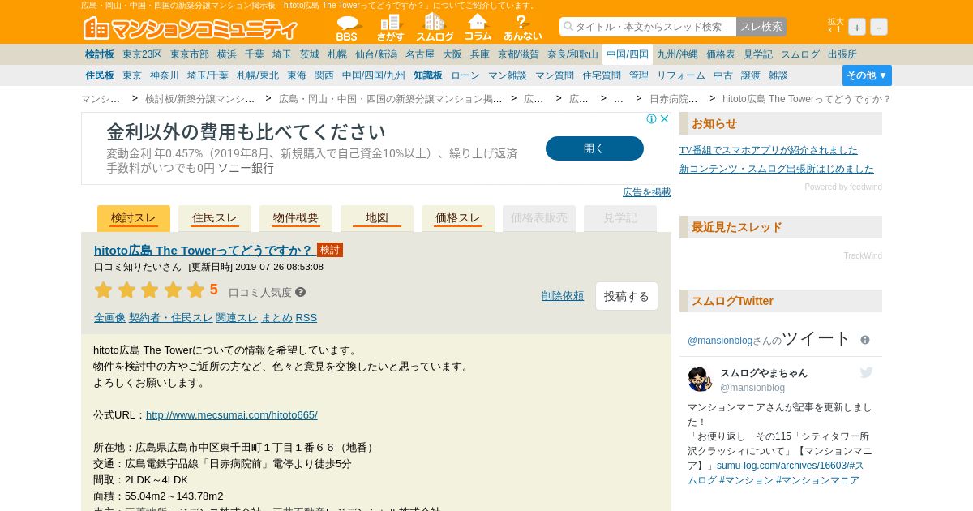Open the BBS speech bubble icon

(x=347, y=28)
